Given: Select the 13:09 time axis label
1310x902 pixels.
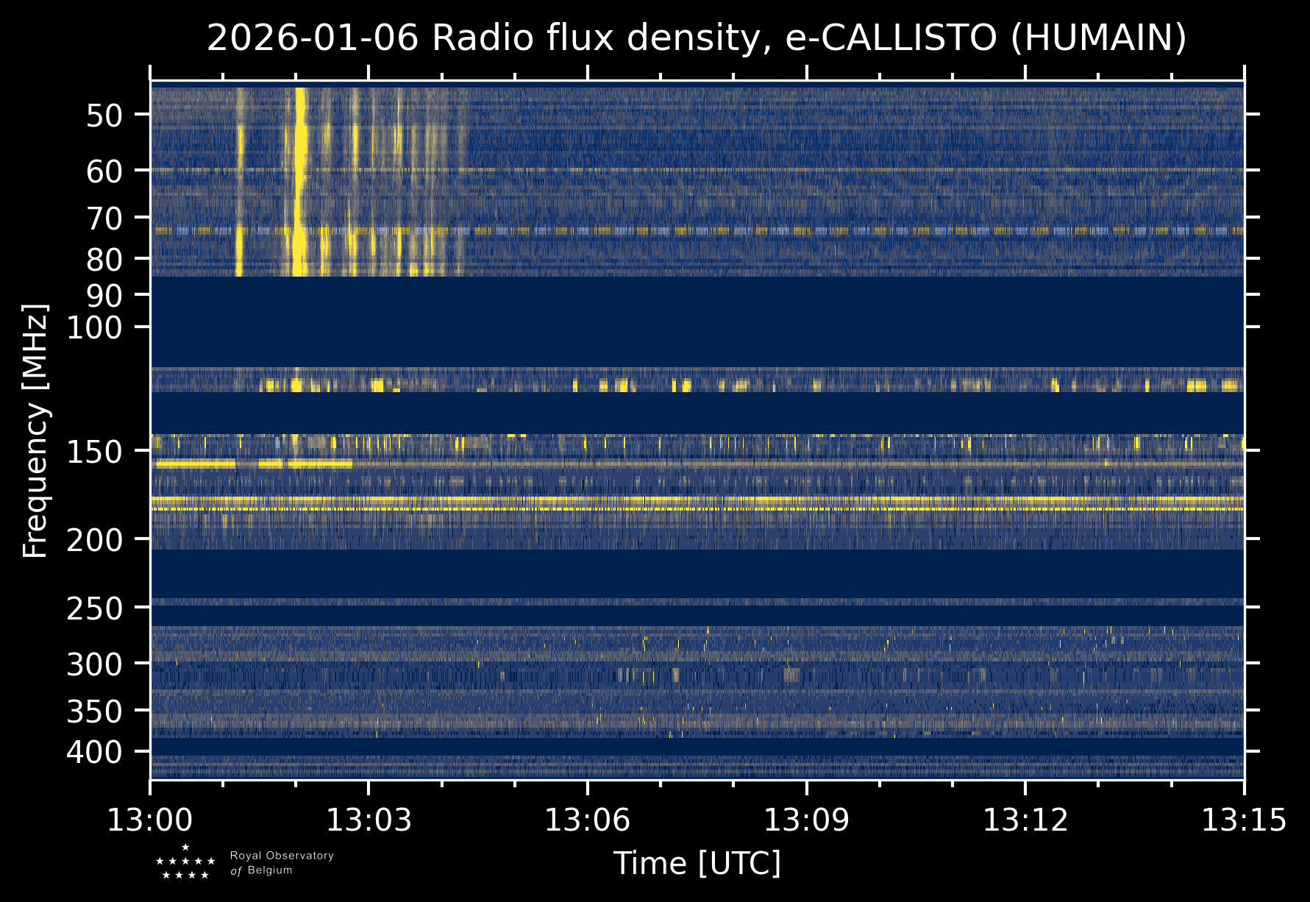Looking at the screenshot, I should click(x=807, y=820).
